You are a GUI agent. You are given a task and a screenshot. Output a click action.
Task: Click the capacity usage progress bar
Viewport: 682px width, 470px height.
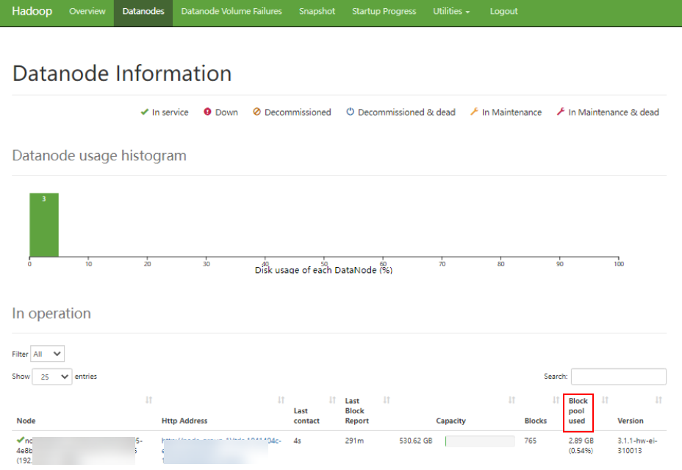[x=480, y=441]
